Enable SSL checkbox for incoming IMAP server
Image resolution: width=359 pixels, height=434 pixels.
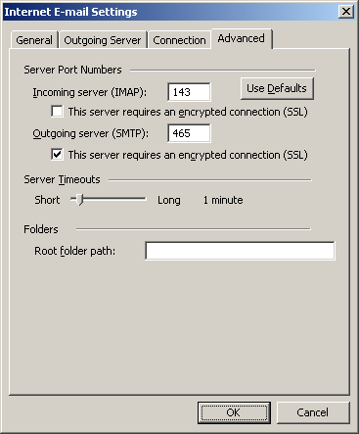coord(57,112)
